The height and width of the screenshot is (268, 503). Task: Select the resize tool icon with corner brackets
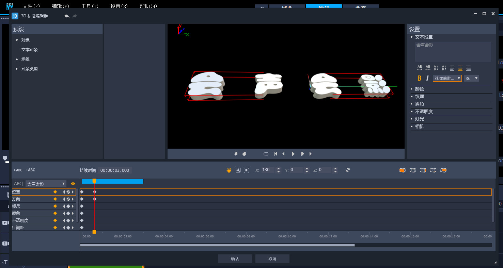tap(246, 170)
